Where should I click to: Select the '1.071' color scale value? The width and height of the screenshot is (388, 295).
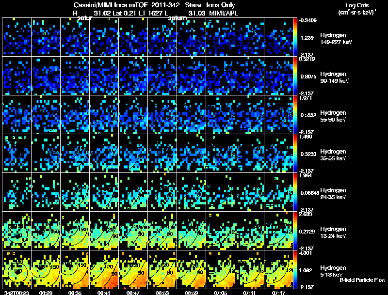click(x=306, y=98)
